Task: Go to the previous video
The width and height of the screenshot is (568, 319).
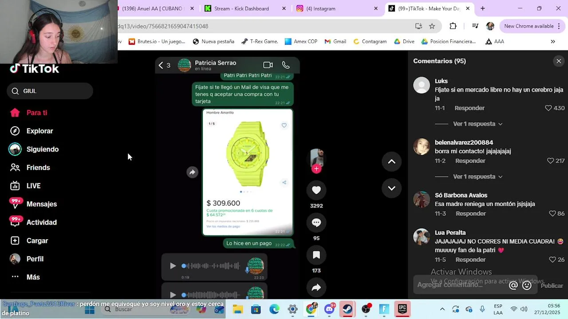Action: [391, 162]
